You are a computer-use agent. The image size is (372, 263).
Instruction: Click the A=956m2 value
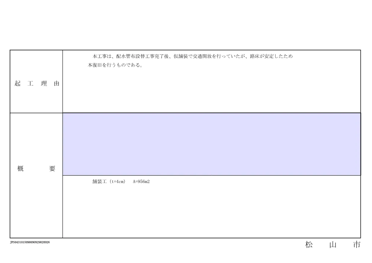click(141, 182)
